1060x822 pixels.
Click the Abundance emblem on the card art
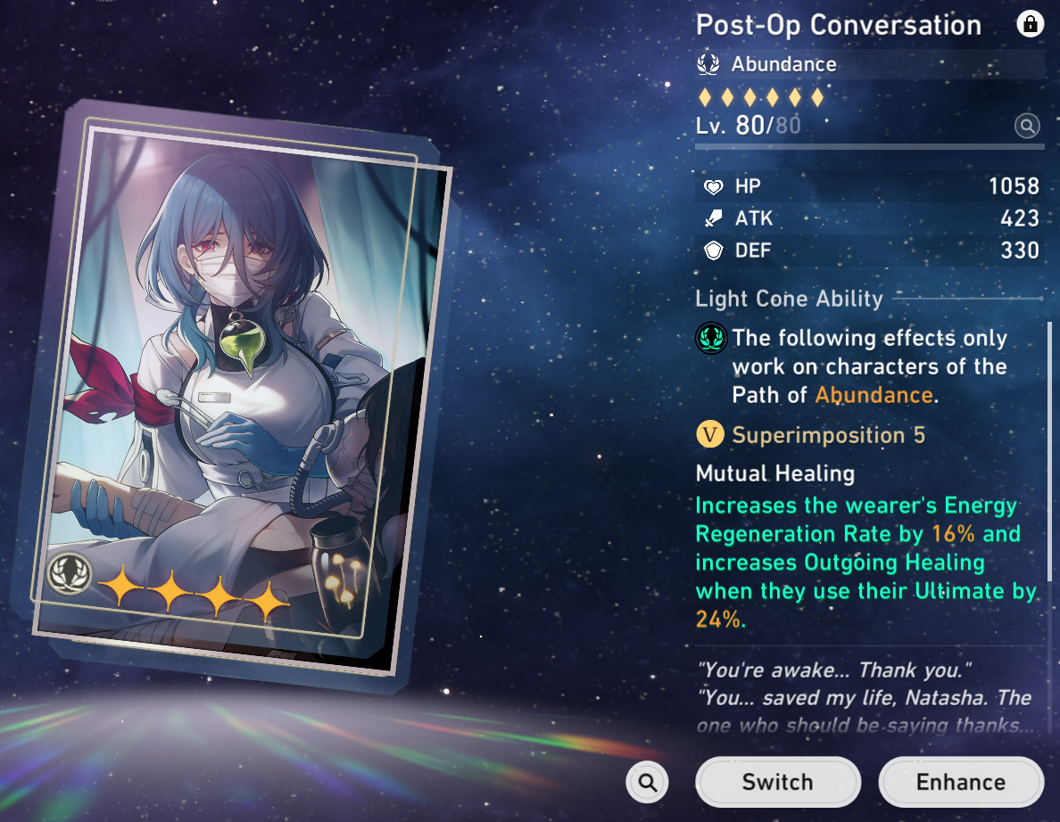69,572
